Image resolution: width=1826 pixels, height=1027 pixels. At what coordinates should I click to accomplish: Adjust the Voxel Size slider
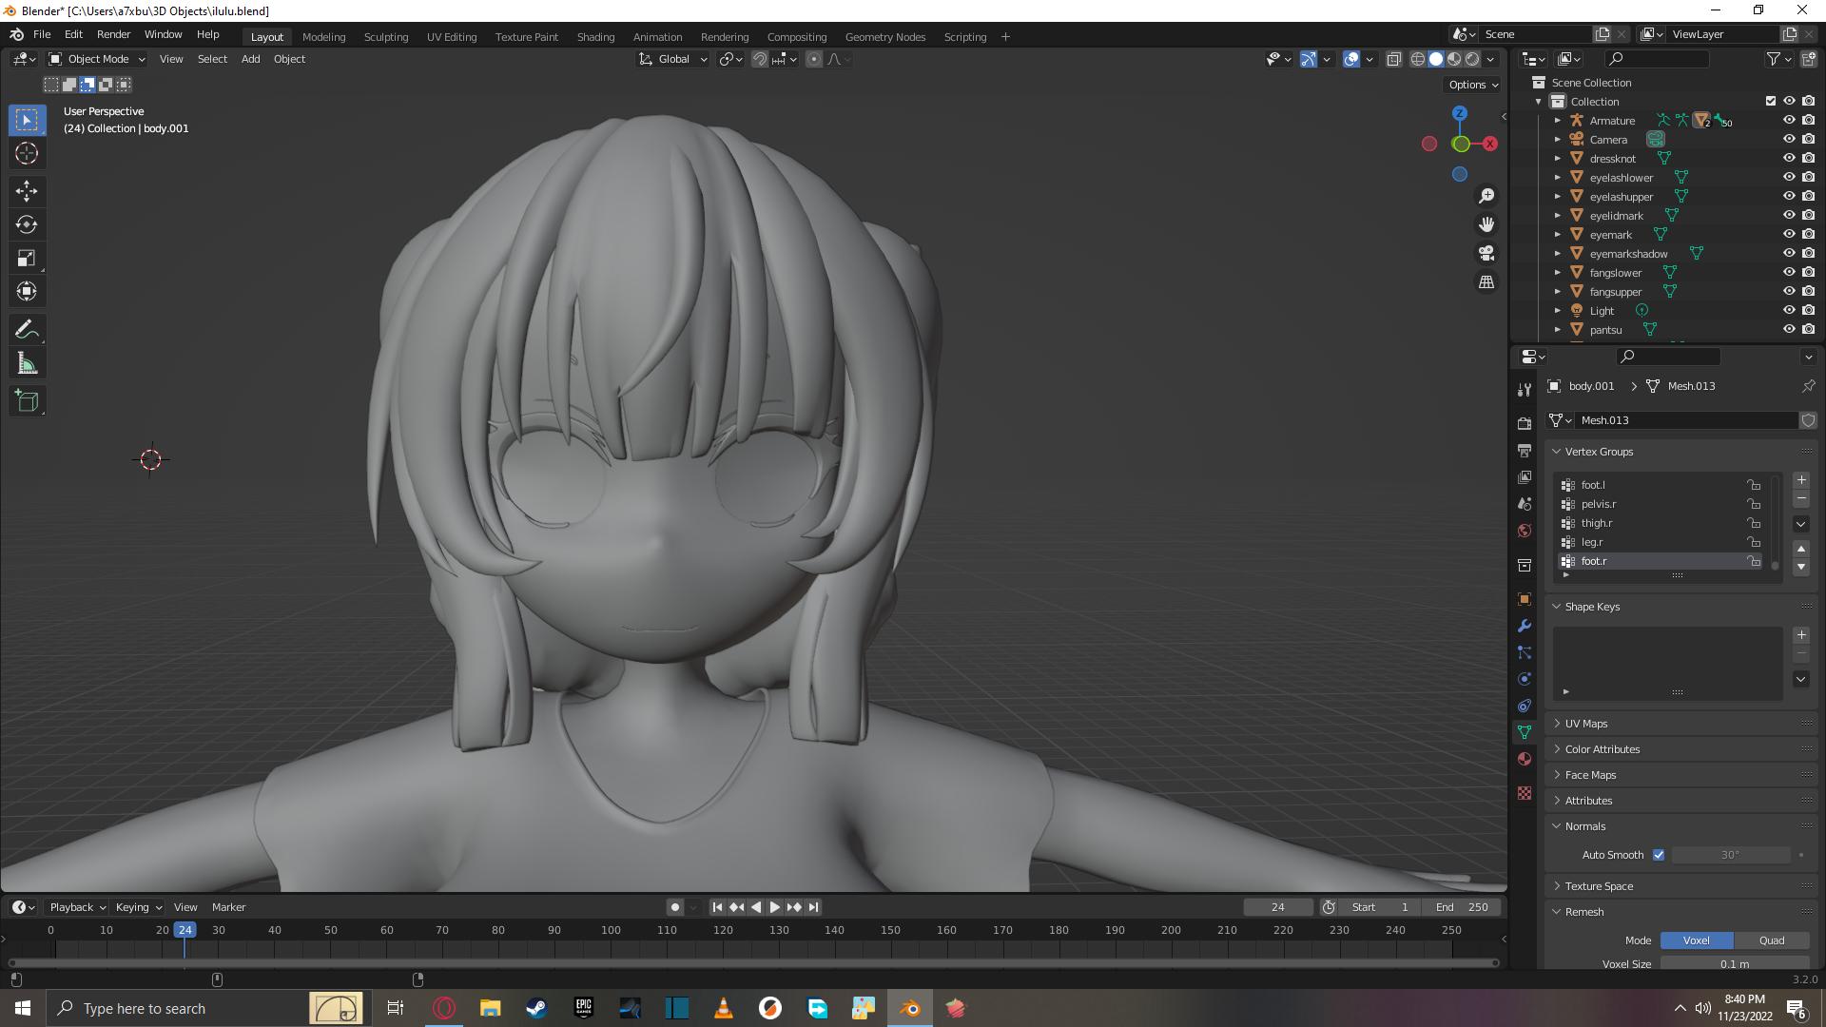click(x=1734, y=963)
